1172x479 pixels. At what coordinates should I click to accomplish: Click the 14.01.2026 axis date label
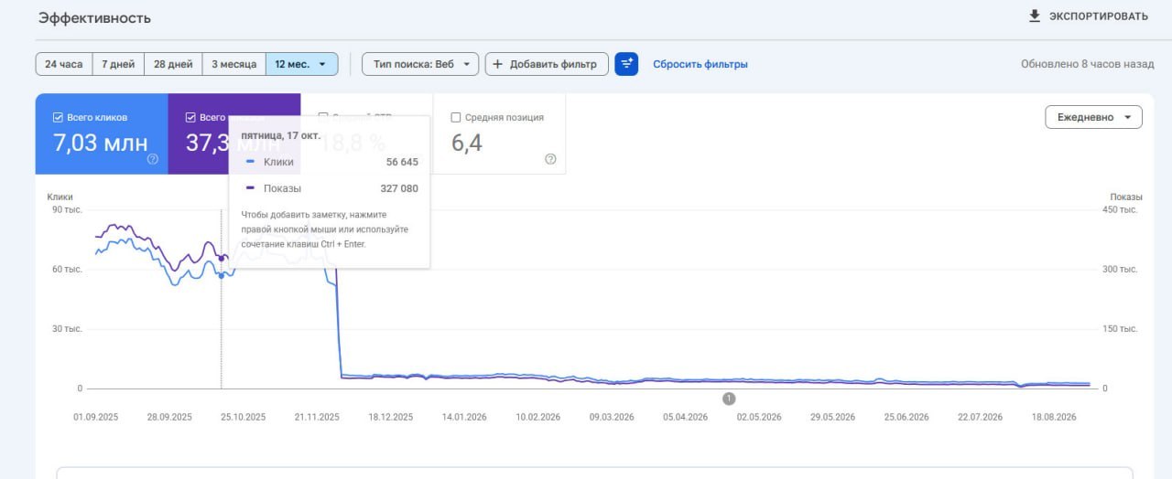point(464,417)
